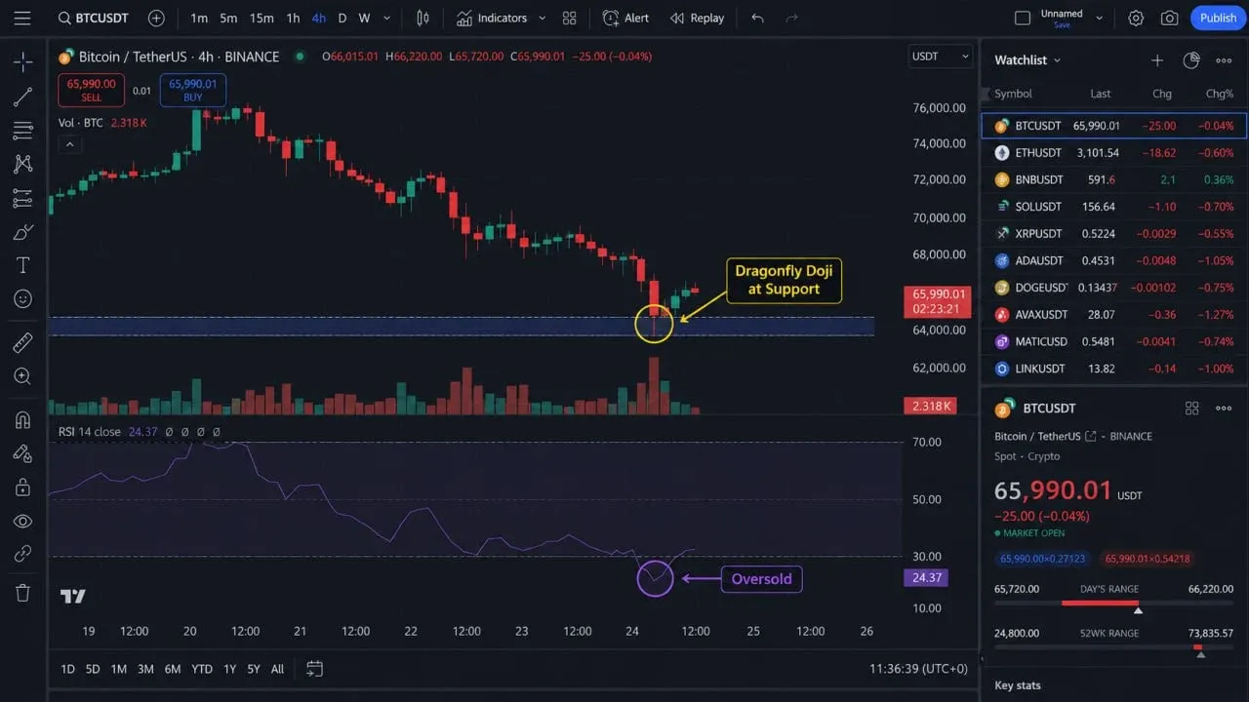Image resolution: width=1249 pixels, height=702 pixels.
Task: Collapse the indicator legend chevron
Action: (x=69, y=144)
